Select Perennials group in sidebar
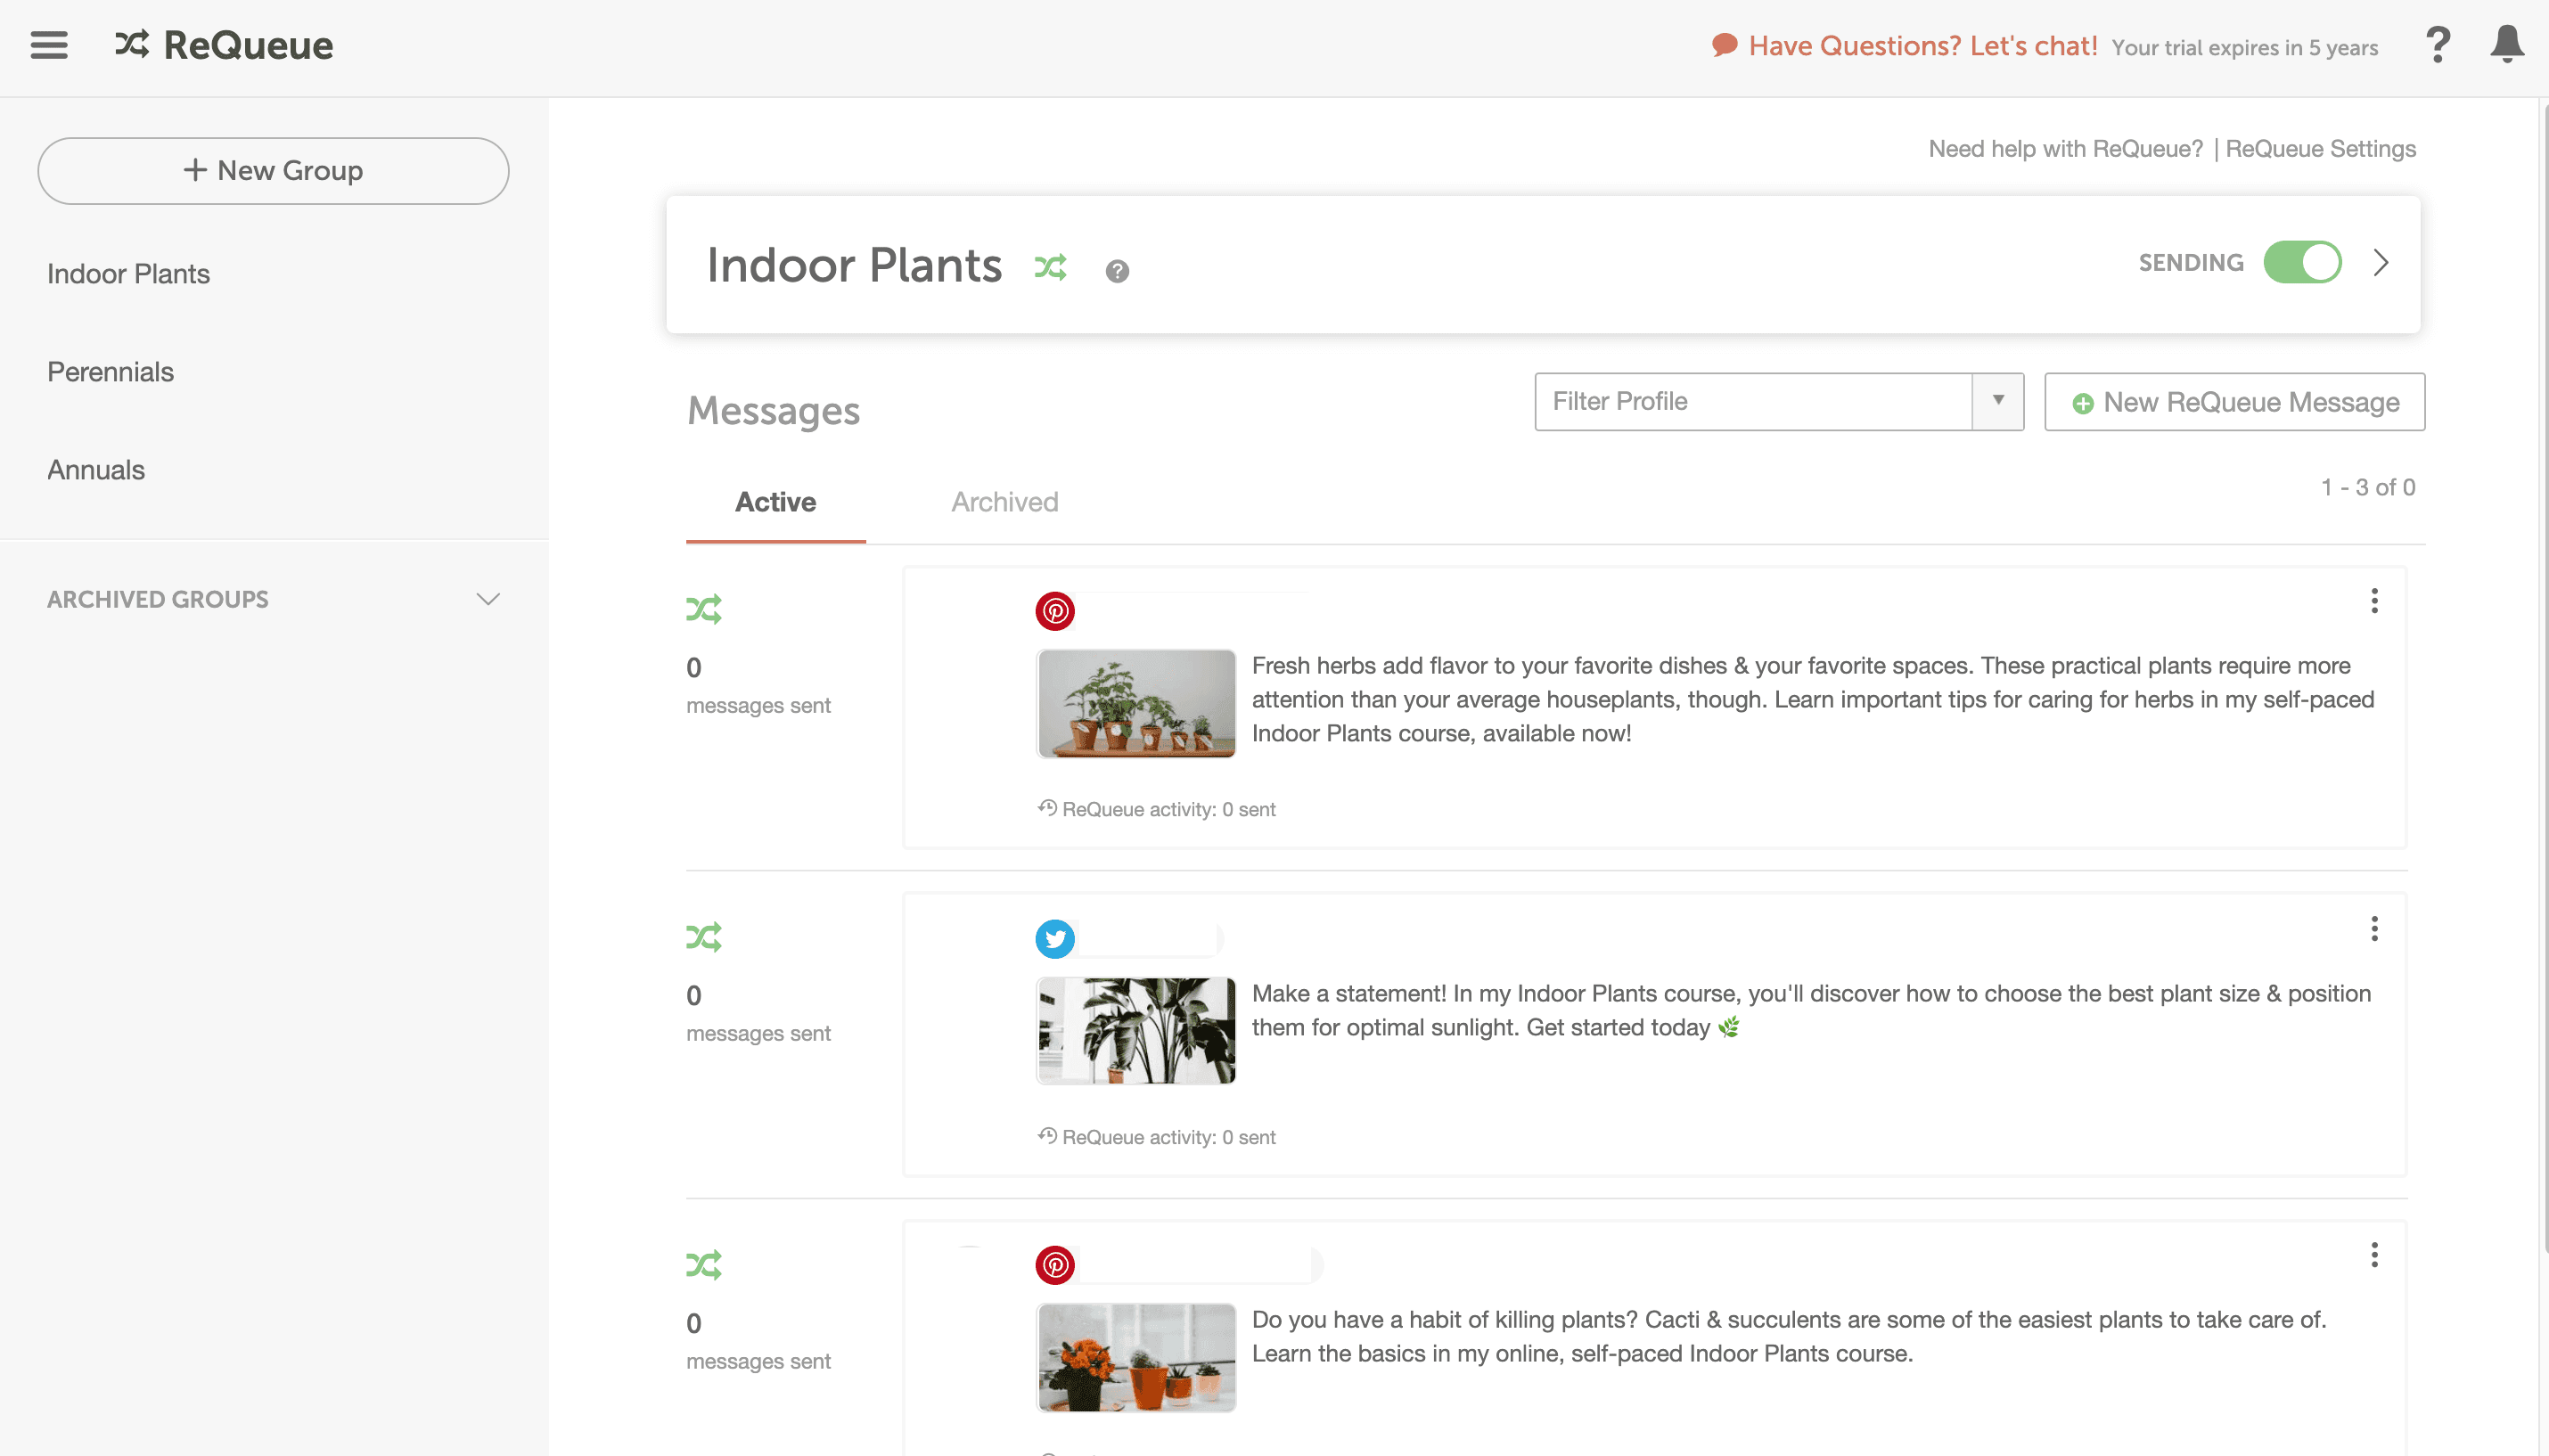The width and height of the screenshot is (2549, 1456). [110, 372]
